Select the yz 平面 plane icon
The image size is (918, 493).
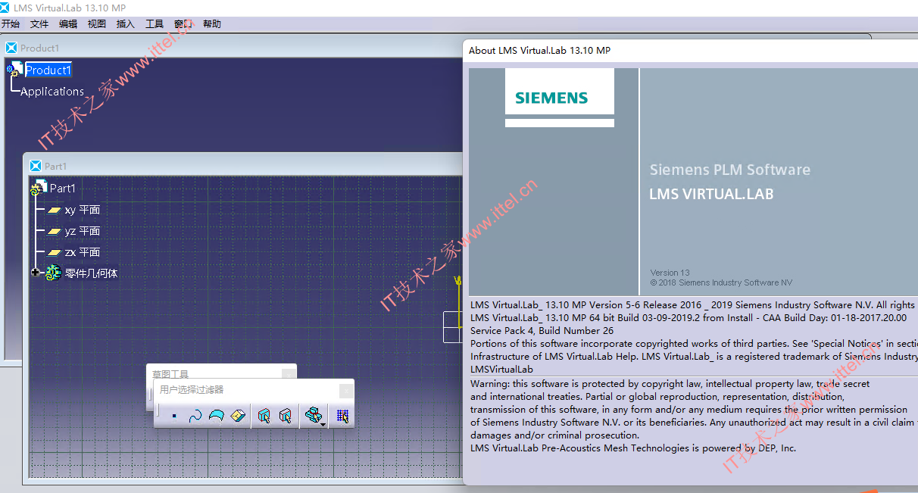(54, 231)
